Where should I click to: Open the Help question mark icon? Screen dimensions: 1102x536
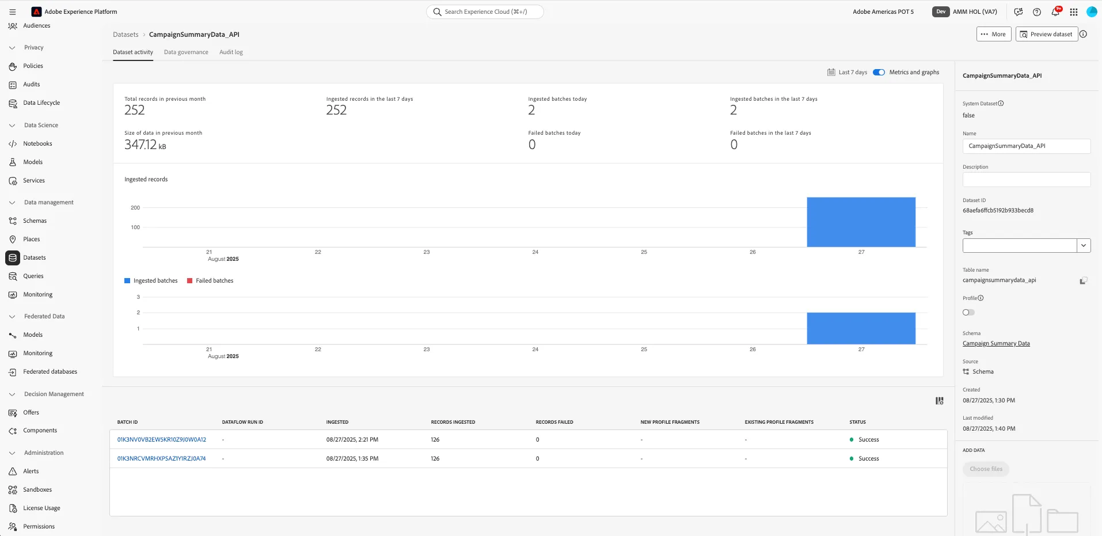point(1037,12)
